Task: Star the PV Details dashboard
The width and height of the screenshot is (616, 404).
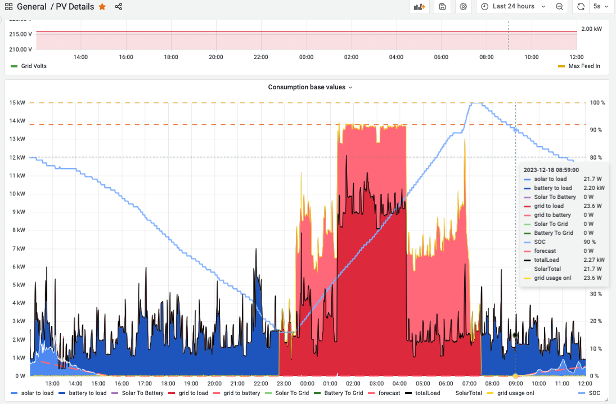Action: pos(102,7)
